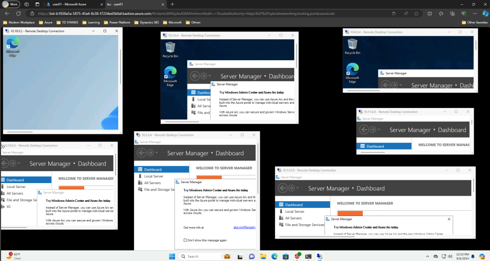This screenshot has height=261, width=490.
Task: Show hidden system tray icons
Action: point(427,256)
